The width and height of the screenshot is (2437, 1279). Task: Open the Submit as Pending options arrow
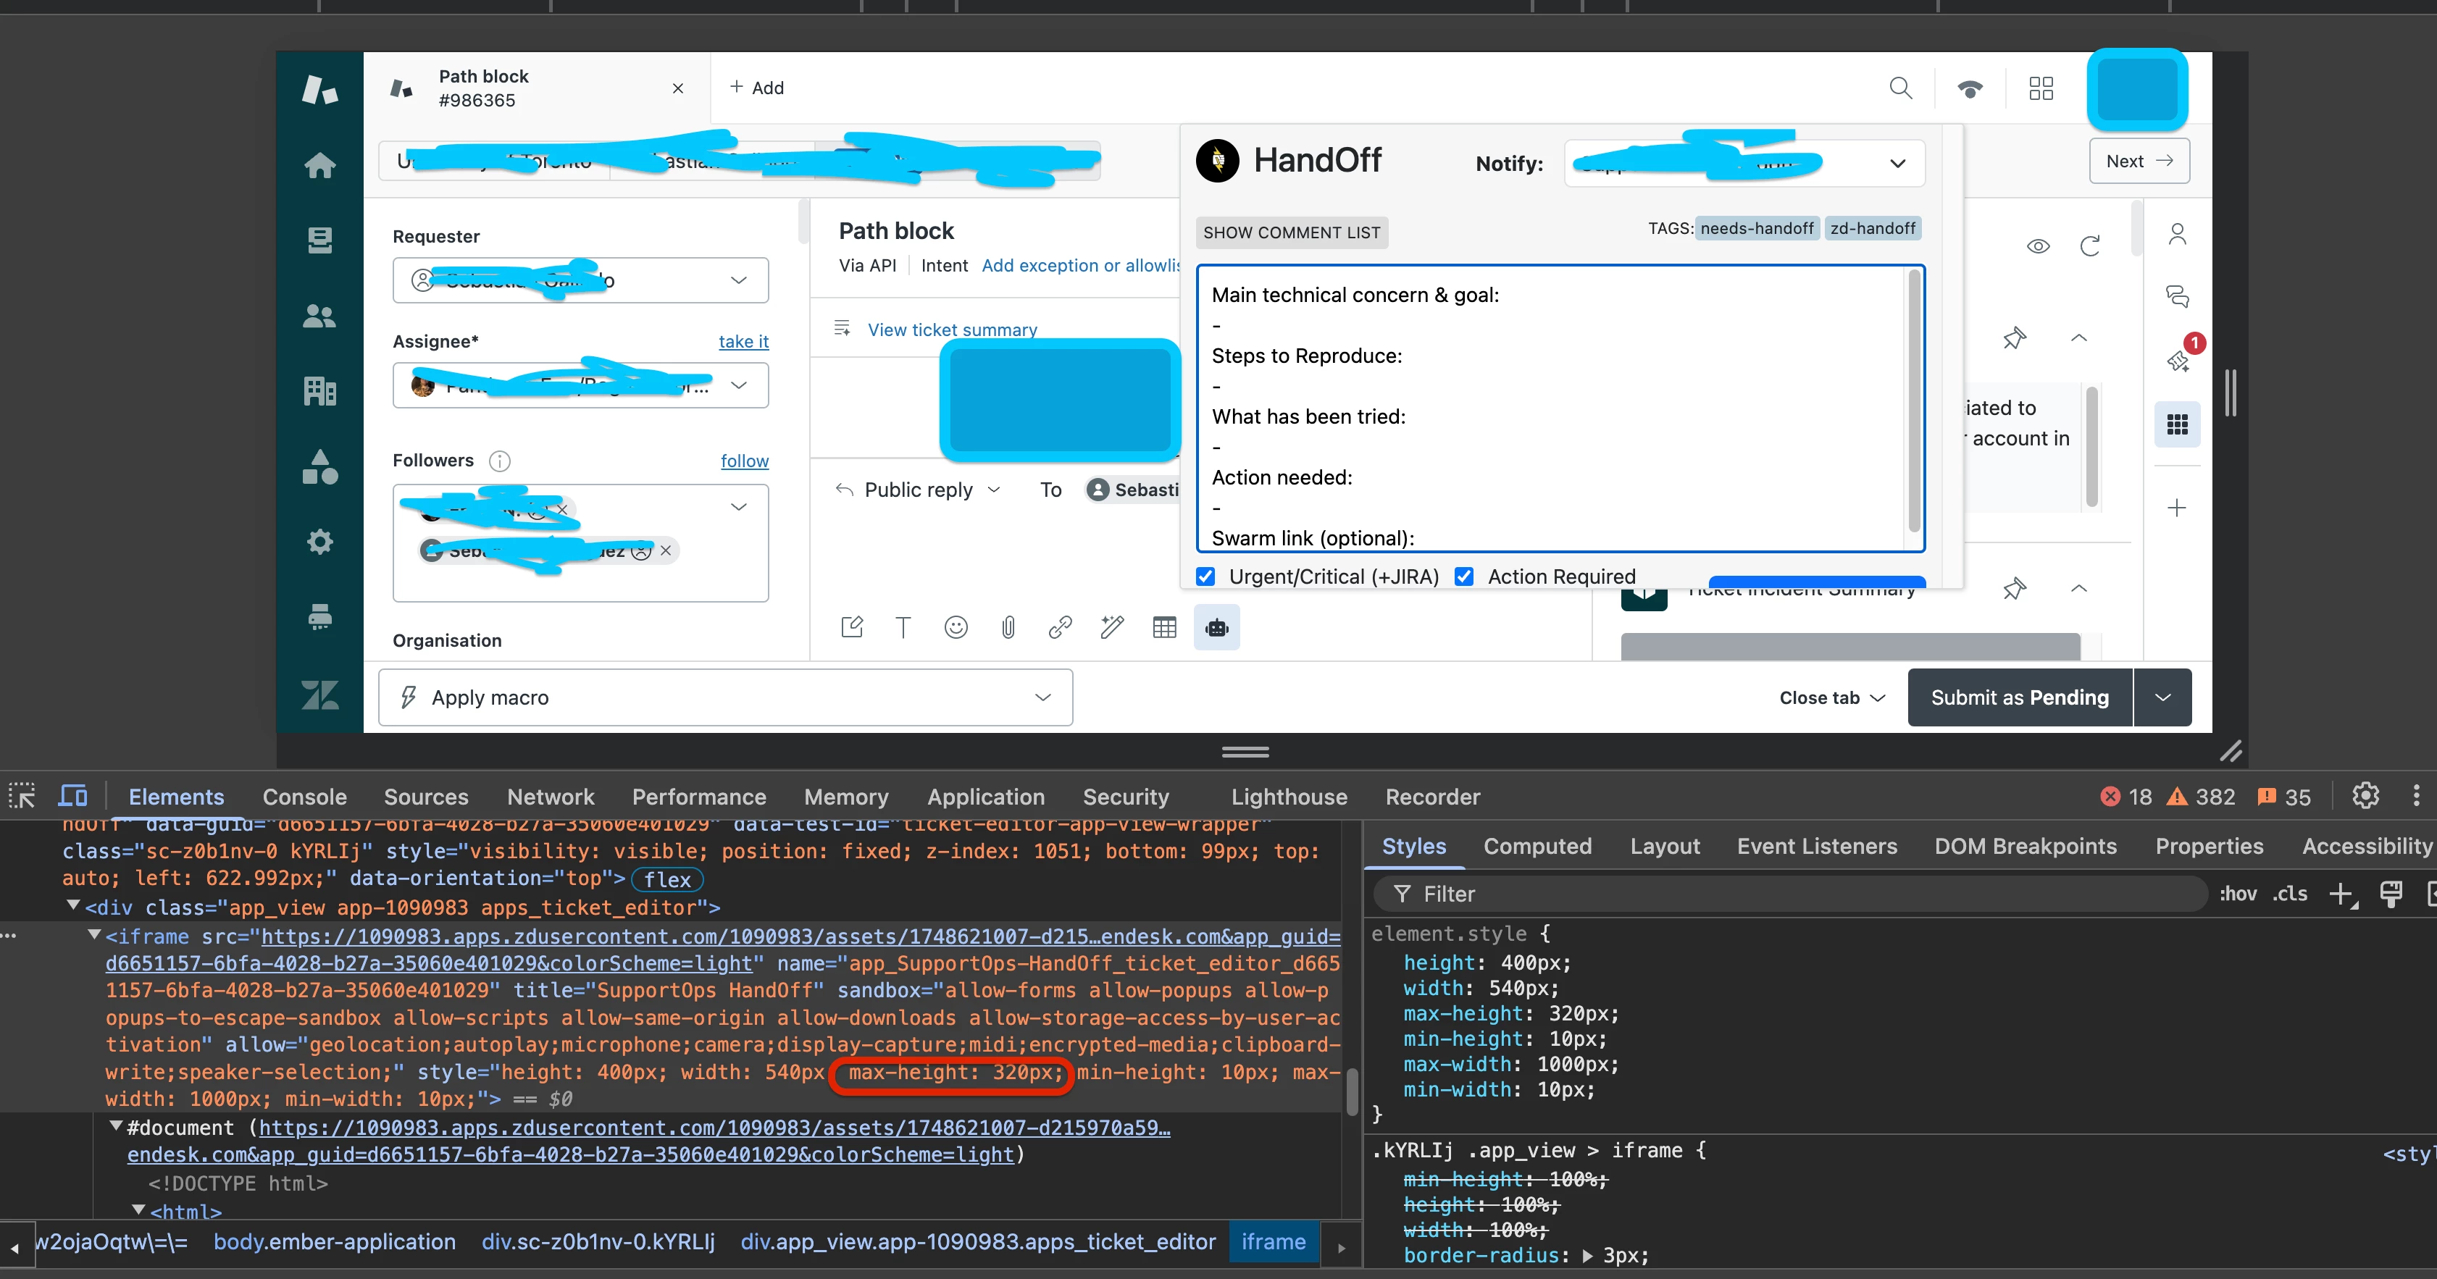coord(2162,698)
